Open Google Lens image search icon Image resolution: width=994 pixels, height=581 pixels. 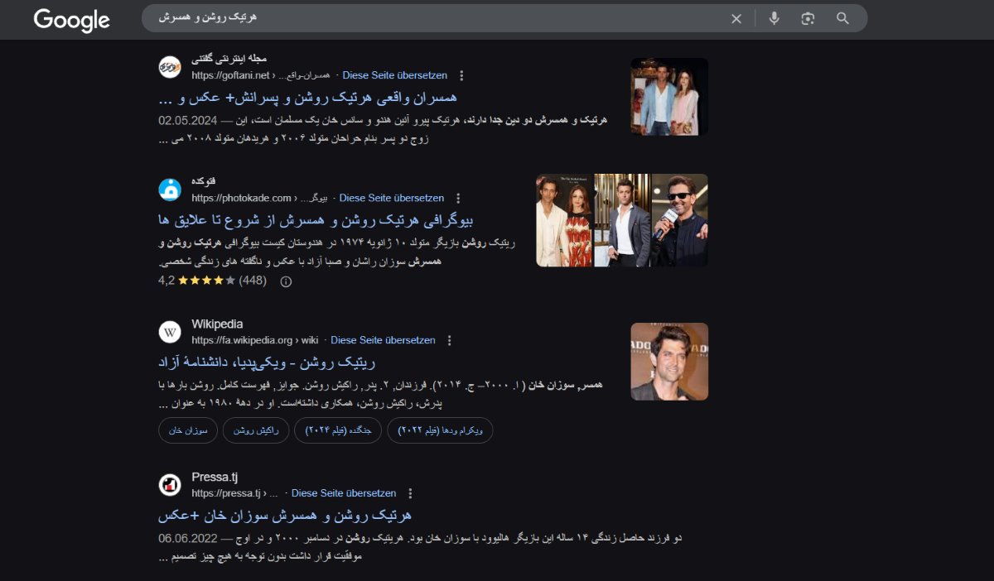pos(808,19)
